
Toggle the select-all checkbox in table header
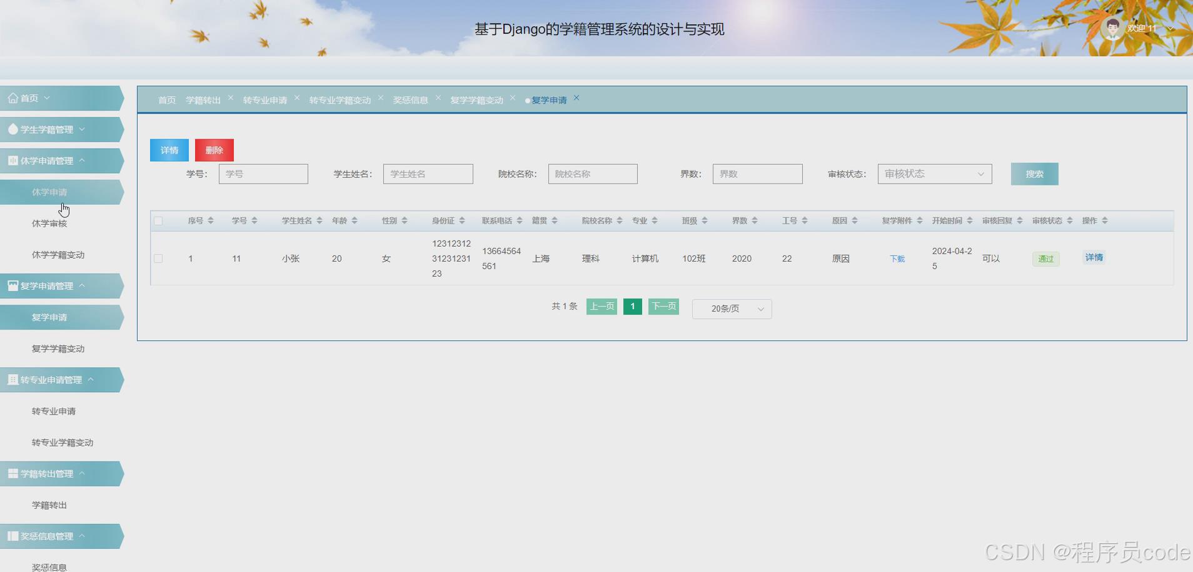coord(159,220)
